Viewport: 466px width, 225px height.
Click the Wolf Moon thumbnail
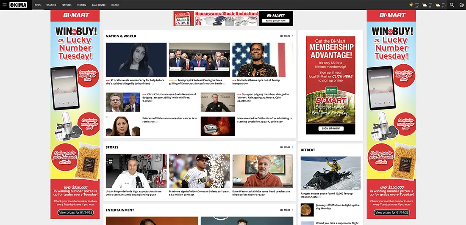[307, 210]
